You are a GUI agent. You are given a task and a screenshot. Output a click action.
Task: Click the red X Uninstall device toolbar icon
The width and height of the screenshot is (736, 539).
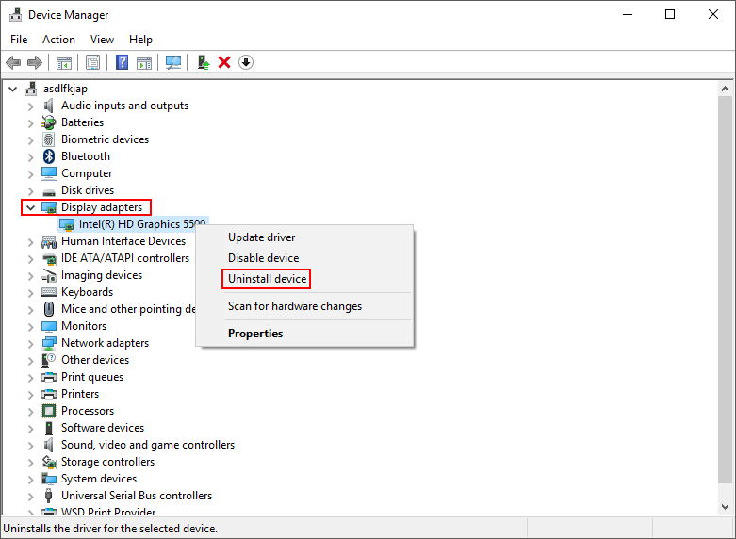(224, 62)
